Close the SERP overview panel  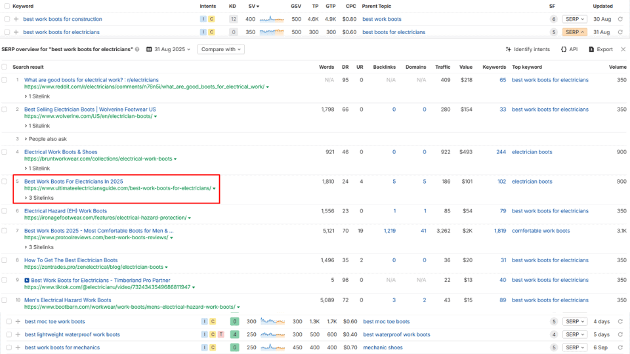623,49
